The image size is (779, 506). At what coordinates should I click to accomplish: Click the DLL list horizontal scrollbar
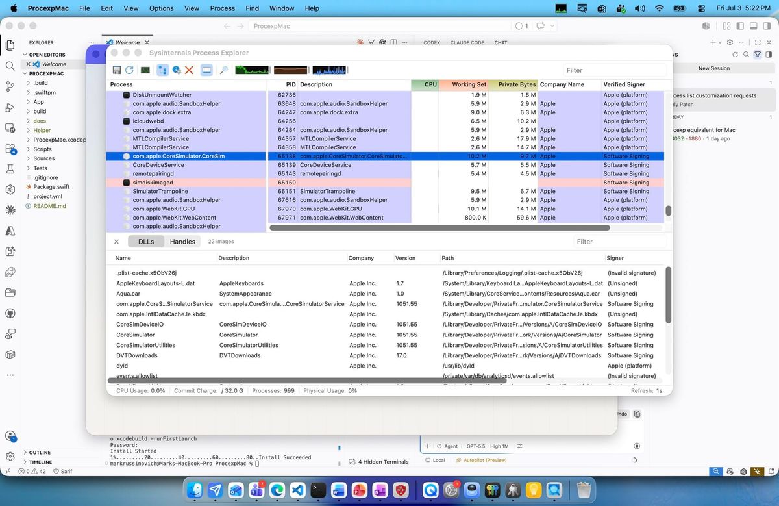307,381
